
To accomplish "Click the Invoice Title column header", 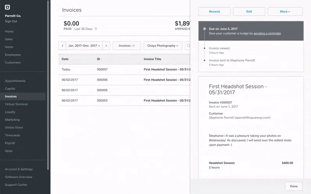I will point(152,59).
